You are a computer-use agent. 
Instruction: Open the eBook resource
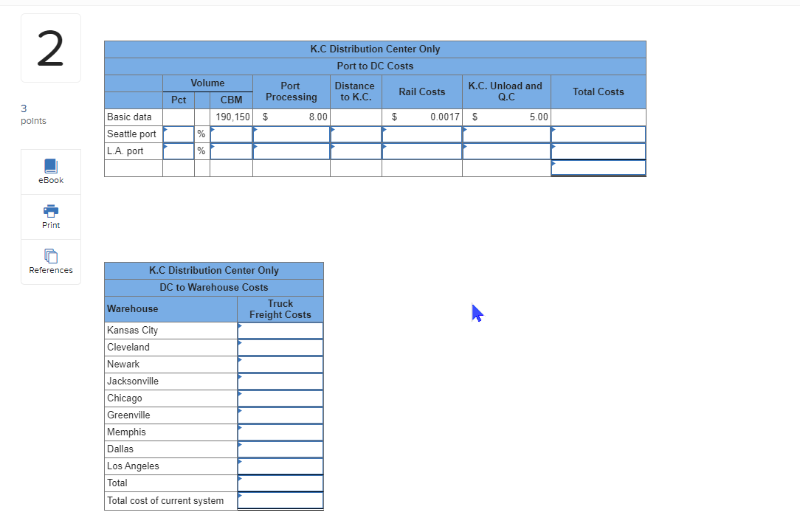[50, 171]
